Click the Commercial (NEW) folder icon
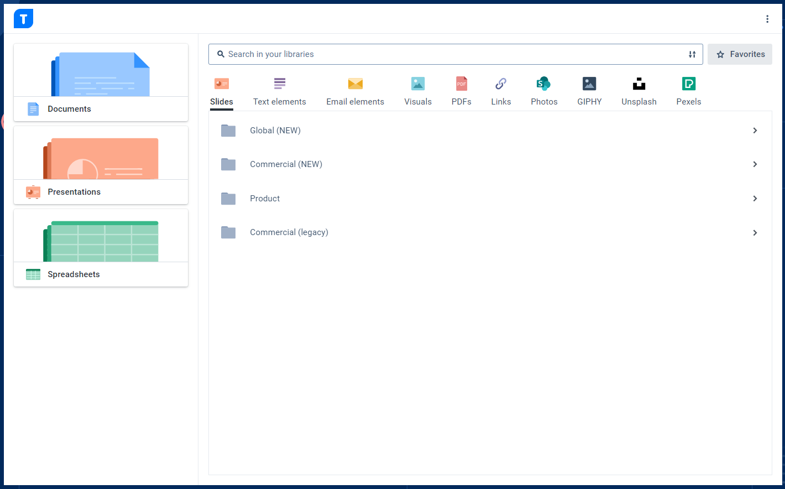Viewport: 785px width, 489px height. click(x=228, y=164)
